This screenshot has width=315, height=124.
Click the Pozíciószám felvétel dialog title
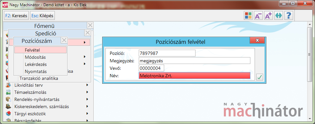coord(181,42)
